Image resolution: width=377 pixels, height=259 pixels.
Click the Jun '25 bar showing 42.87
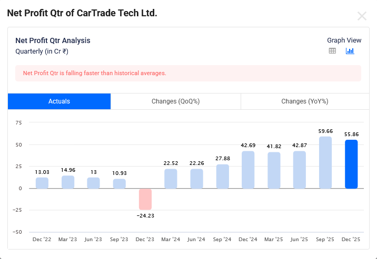[x=300, y=170]
